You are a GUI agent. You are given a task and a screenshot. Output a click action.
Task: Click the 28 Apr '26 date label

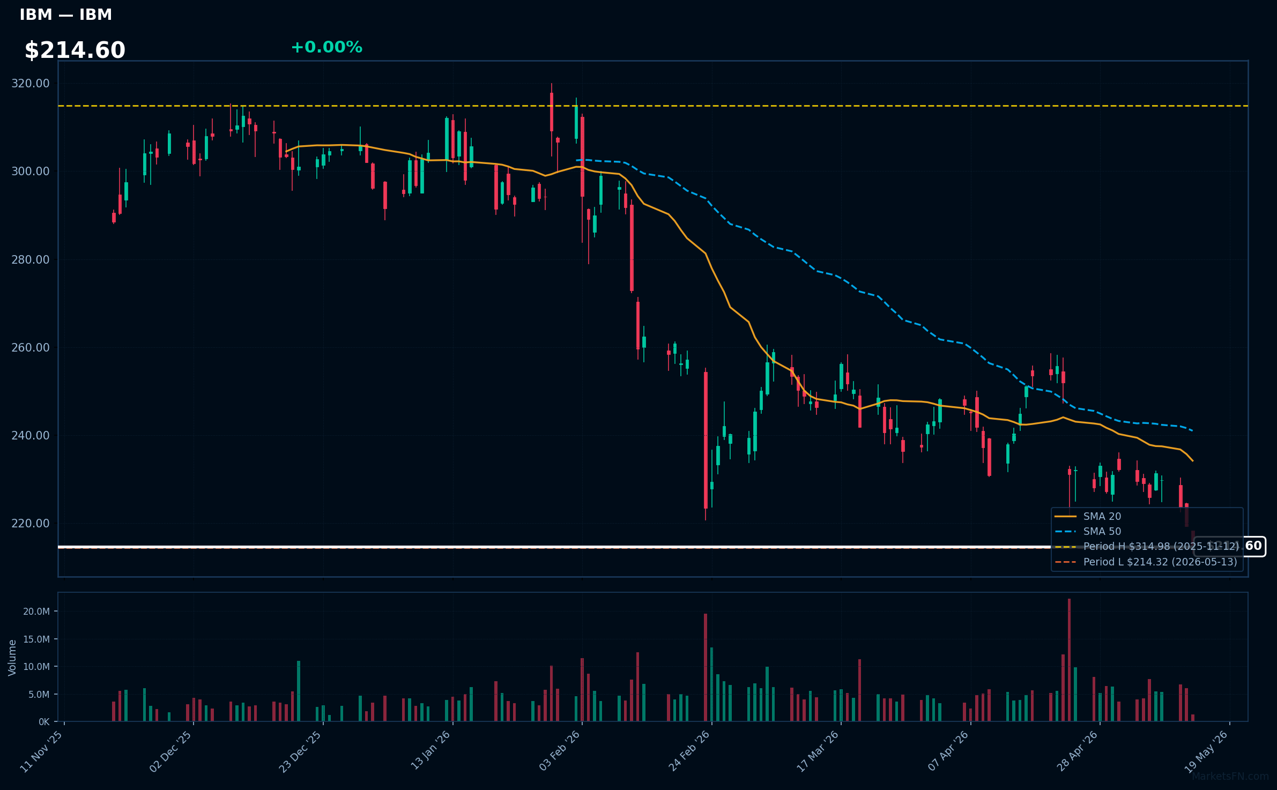(1078, 751)
